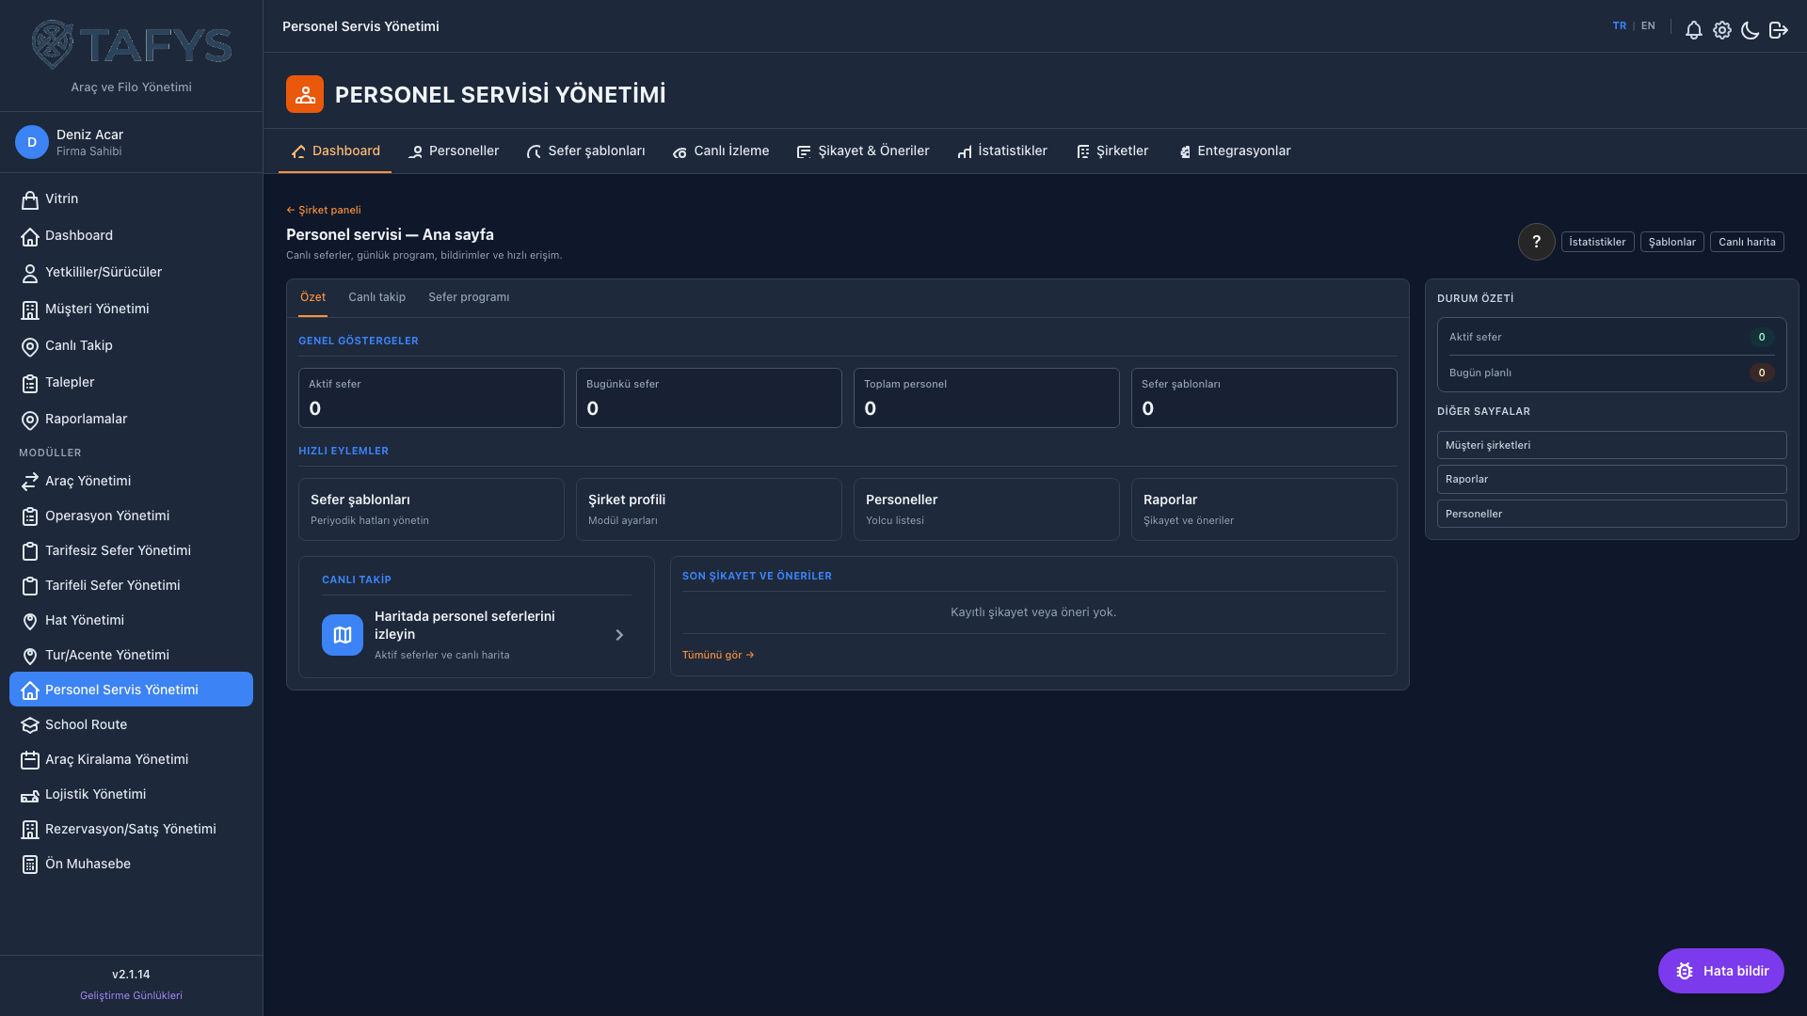The image size is (1807, 1016).
Task: Open Müşteri şirketleri in Diğer Sayfalar
Action: coord(1611,445)
